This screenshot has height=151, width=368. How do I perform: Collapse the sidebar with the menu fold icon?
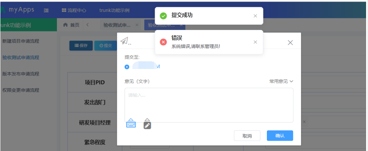[x=46, y=10]
